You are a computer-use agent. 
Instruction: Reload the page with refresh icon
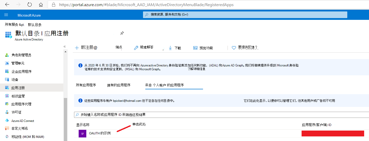pyautogui.click(x=30, y=5)
